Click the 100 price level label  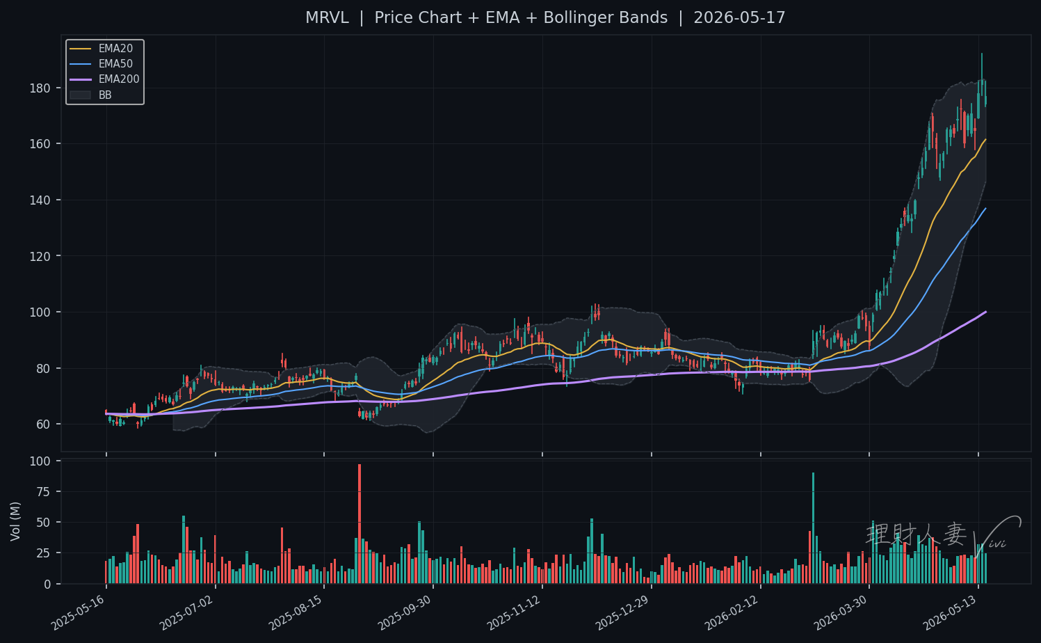click(40, 312)
